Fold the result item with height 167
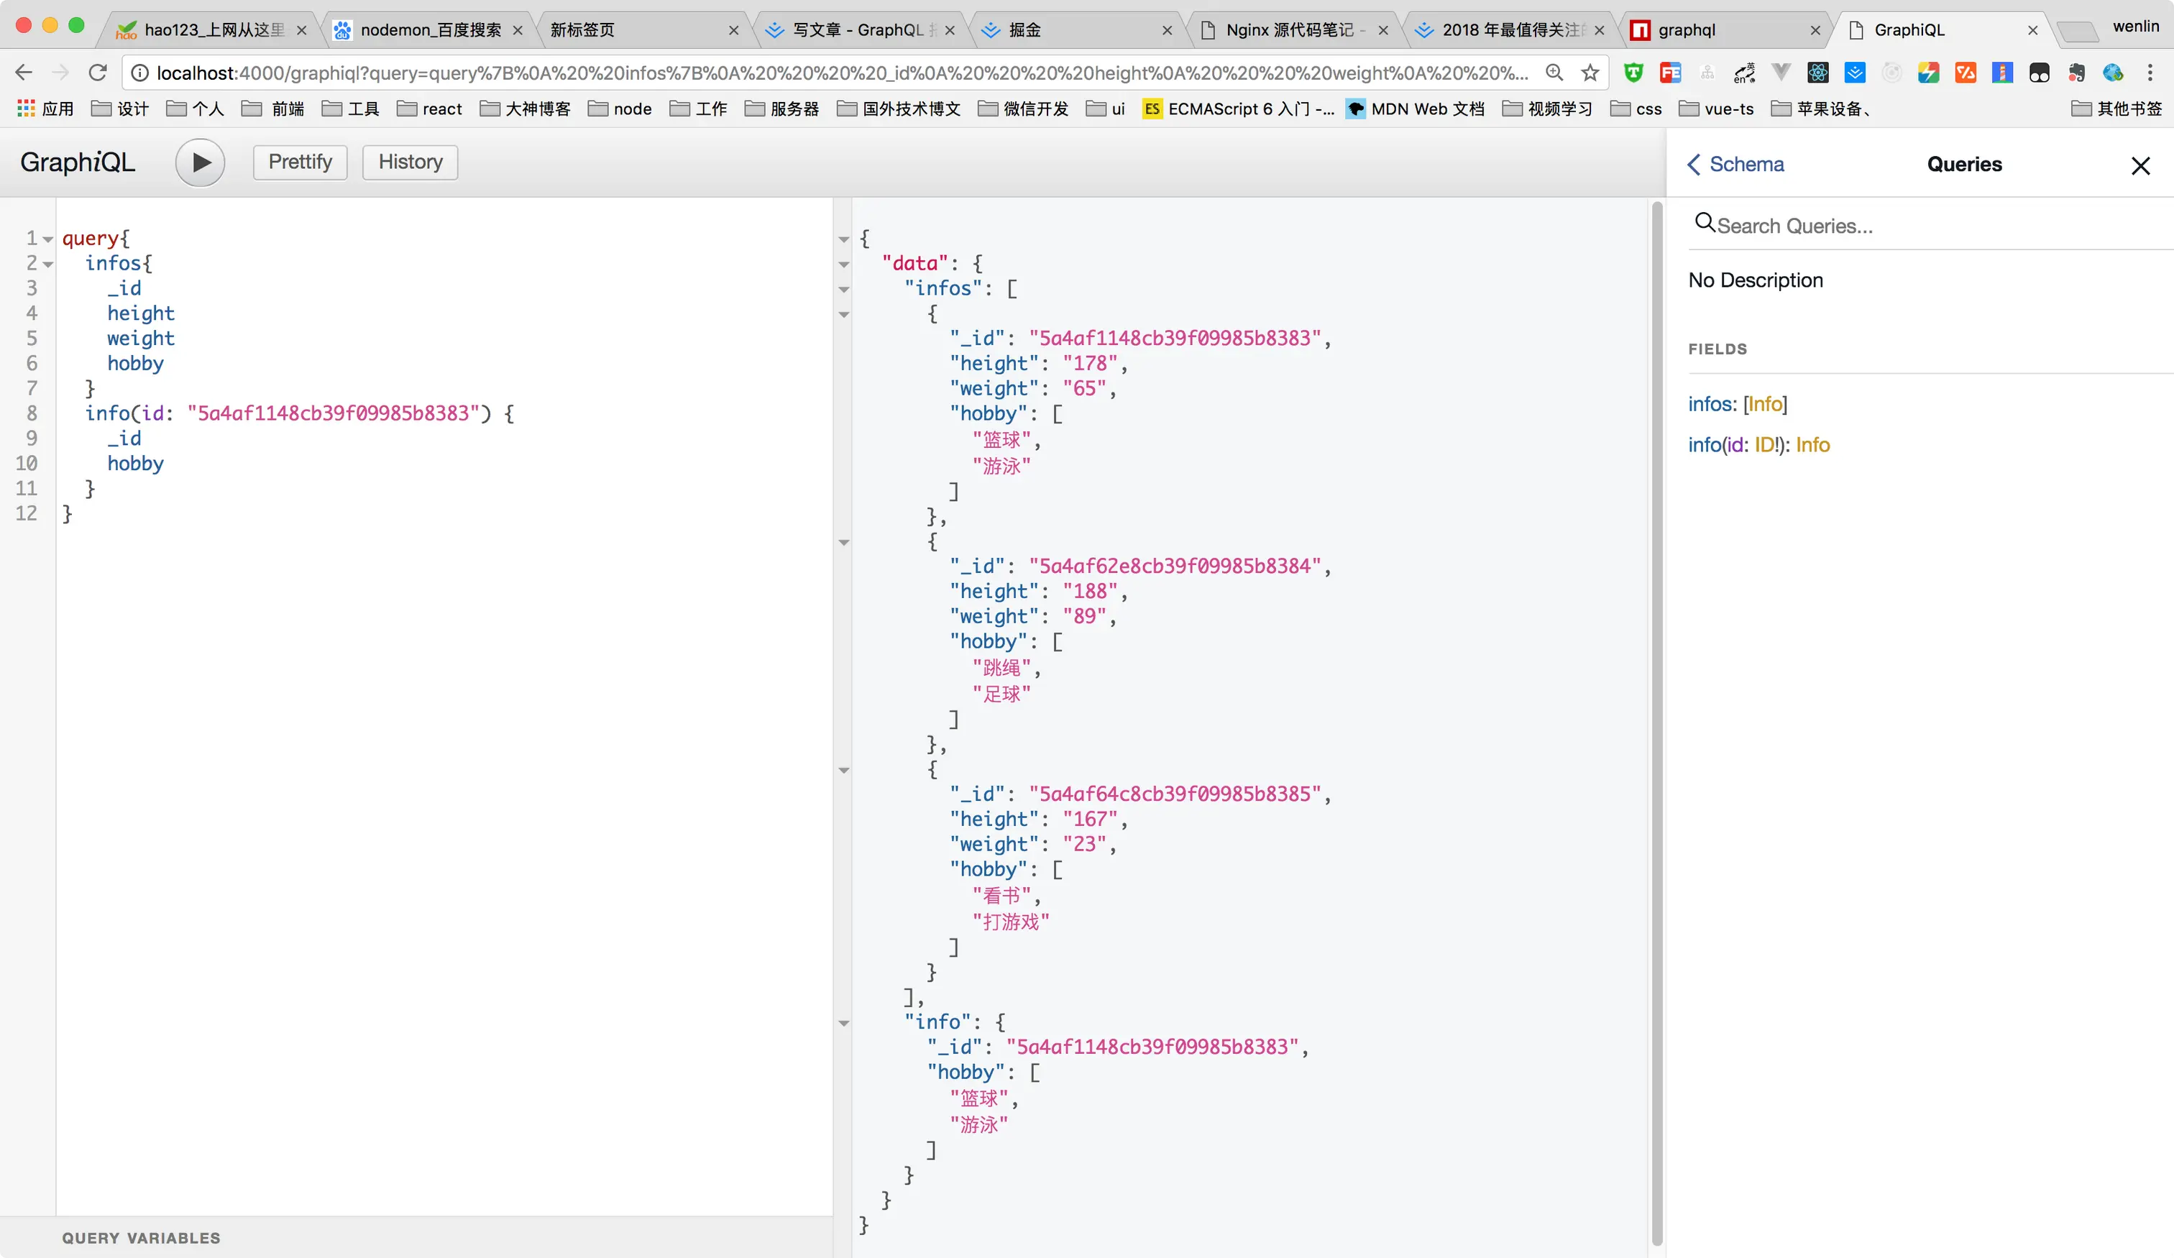The image size is (2174, 1258). pyautogui.click(x=844, y=771)
